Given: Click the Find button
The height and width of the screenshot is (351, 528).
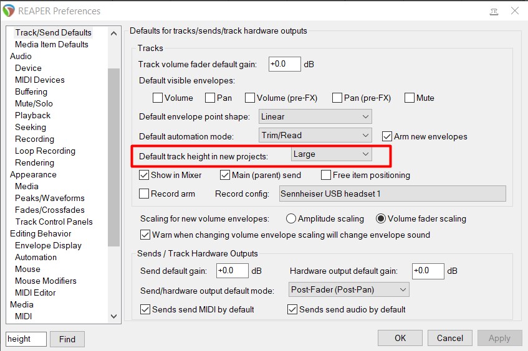Looking at the screenshot, I should pyautogui.click(x=67, y=339).
